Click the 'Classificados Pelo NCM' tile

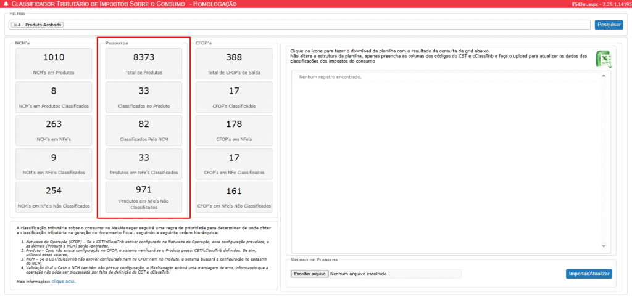(x=144, y=130)
